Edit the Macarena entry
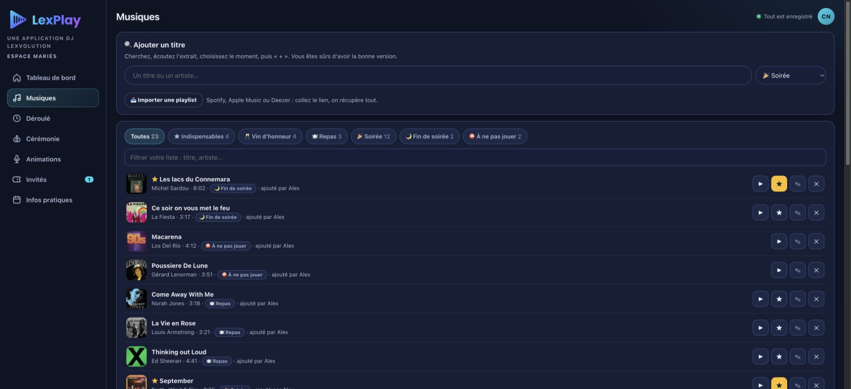This screenshot has height=389, width=851. tap(798, 241)
